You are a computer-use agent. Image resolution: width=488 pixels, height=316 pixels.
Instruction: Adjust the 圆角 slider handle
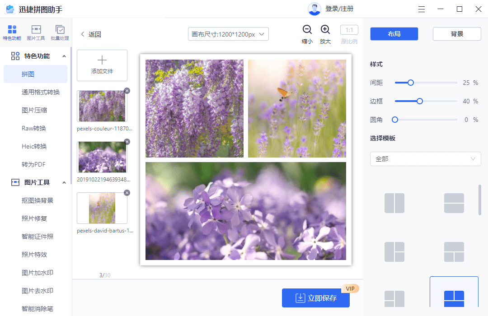[x=395, y=120]
